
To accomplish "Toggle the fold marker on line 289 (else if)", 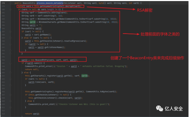I will (10, 38).
